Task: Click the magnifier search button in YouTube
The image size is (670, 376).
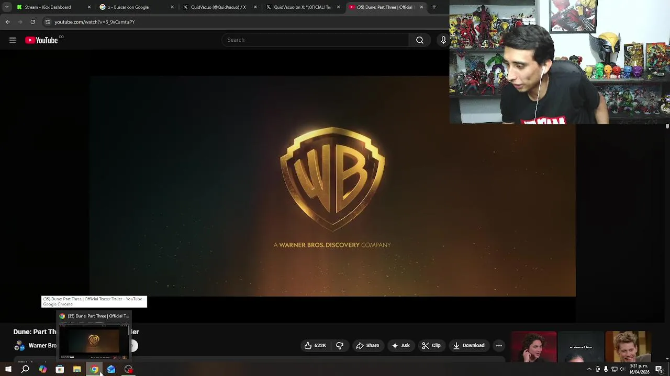Action: coord(420,40)
